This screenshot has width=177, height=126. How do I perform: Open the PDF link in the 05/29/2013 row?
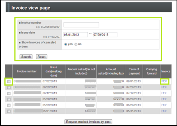pos(164,105)
